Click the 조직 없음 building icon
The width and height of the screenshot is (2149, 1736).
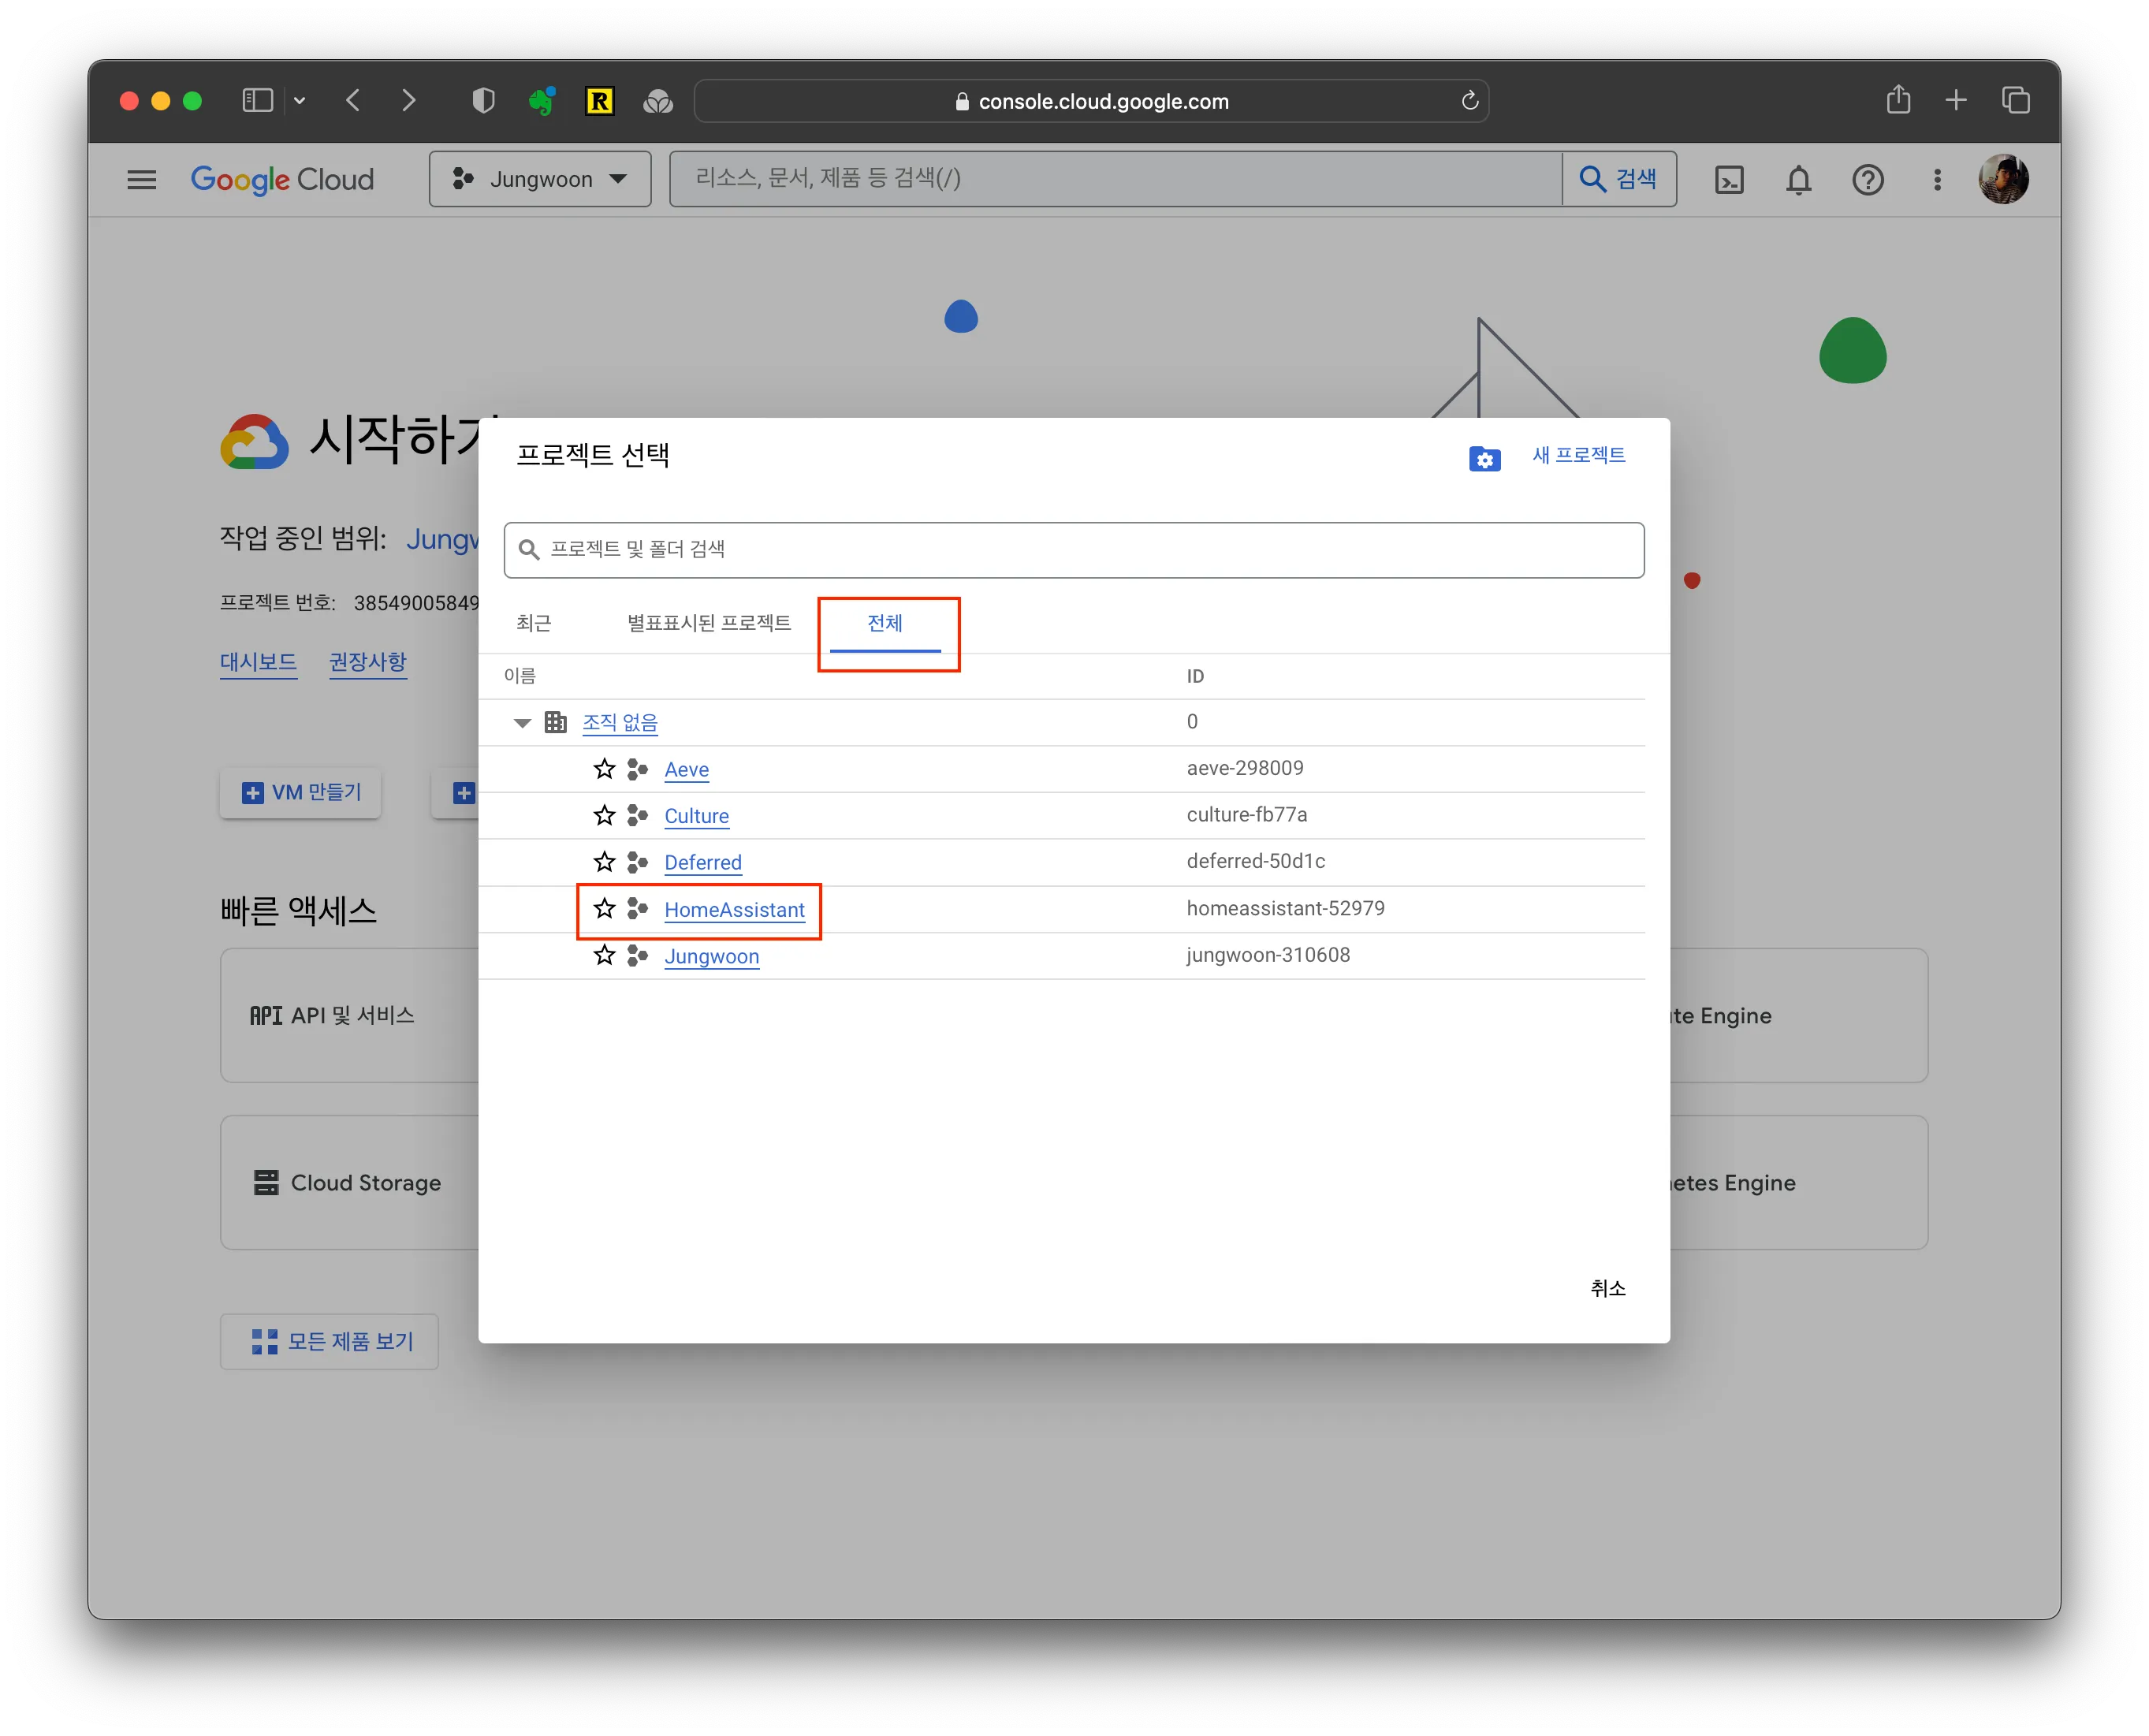click(555, 721)
